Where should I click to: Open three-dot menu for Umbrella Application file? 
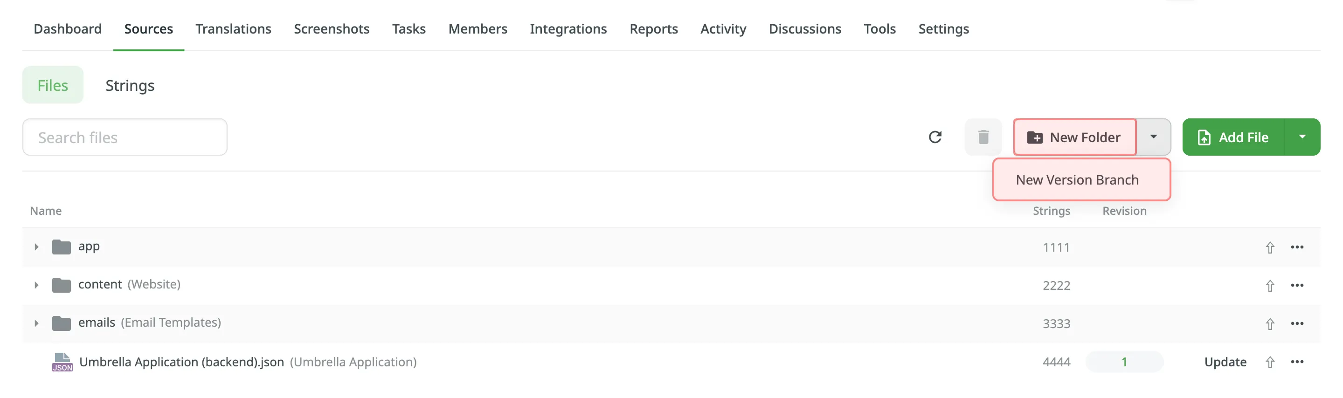click(x=1296, y=362)
